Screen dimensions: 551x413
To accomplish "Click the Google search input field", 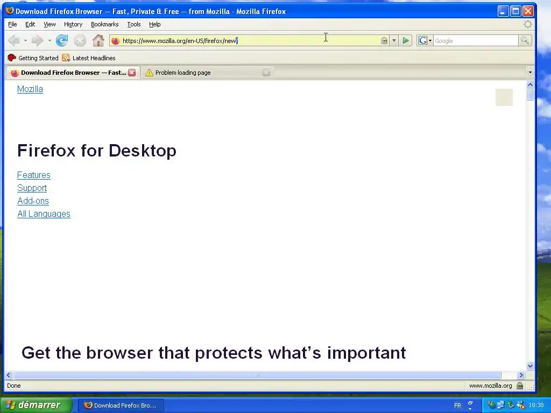I will [x=476, y=41].
